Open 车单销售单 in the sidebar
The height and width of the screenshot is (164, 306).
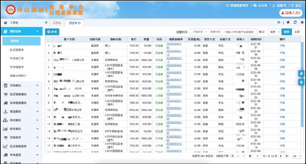[x=17, y=67]
